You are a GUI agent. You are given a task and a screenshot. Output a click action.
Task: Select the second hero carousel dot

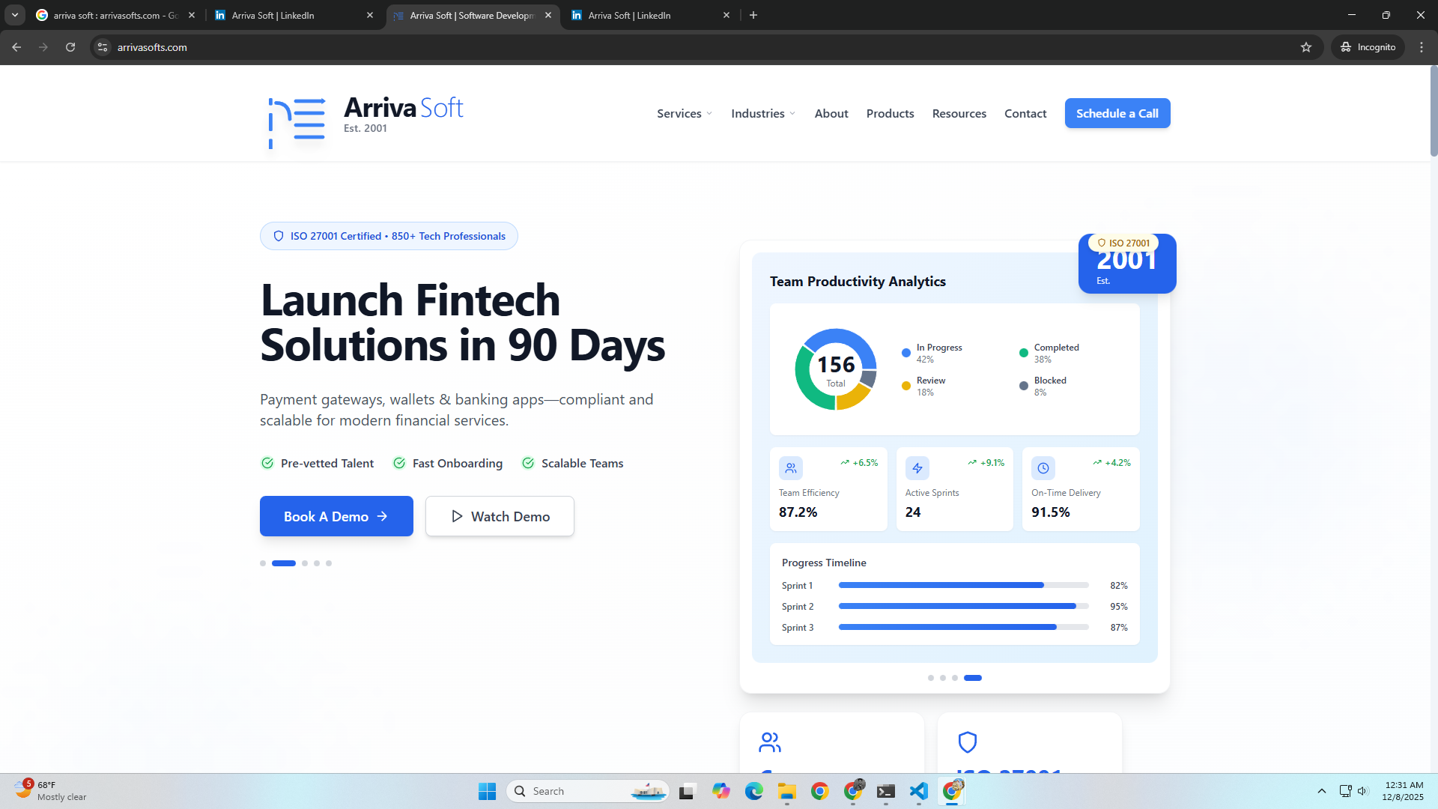(284, 563)
